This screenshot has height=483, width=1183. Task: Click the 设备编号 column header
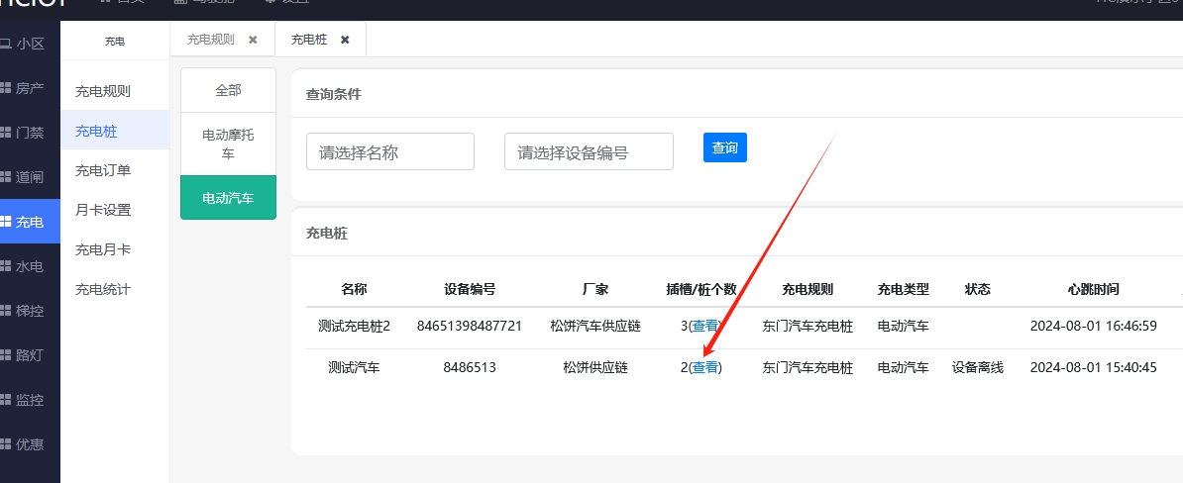point(470,289)
